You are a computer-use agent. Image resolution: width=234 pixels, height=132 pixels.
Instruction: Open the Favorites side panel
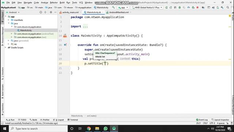3,109
